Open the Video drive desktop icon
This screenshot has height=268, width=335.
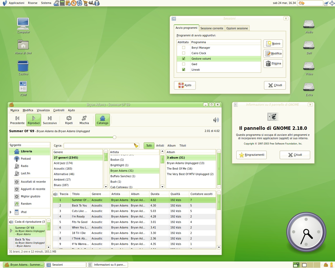[309, 68]
